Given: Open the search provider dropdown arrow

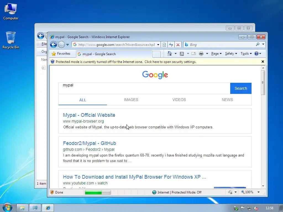Looking at the screenshot, I should point(263,44).
